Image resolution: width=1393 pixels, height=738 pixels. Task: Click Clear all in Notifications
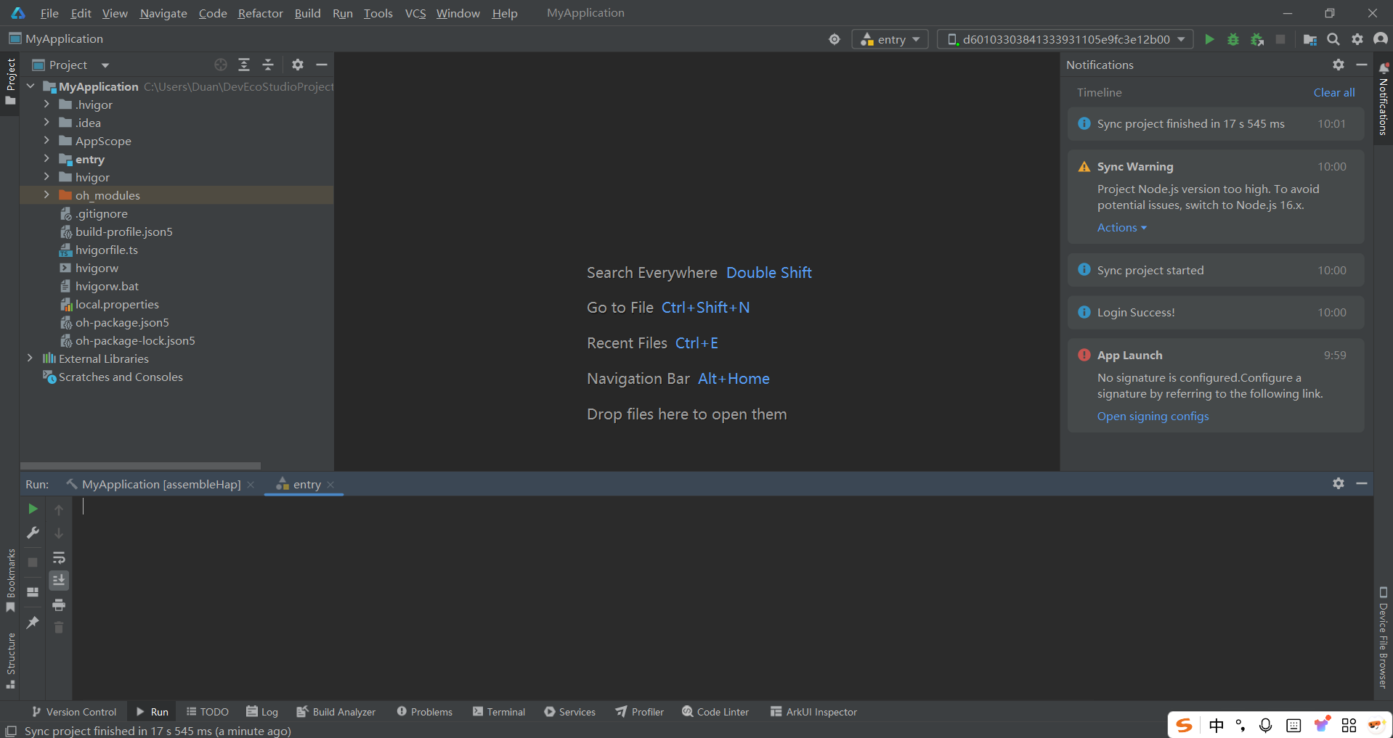coord(1333,92)
